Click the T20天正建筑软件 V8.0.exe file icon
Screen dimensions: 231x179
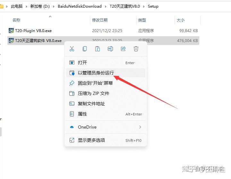coord(11,40)
